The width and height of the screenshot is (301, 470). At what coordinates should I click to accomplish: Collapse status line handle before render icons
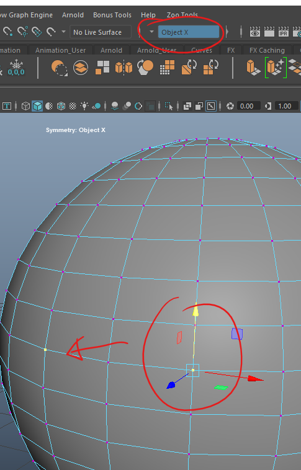click(241, 32)
